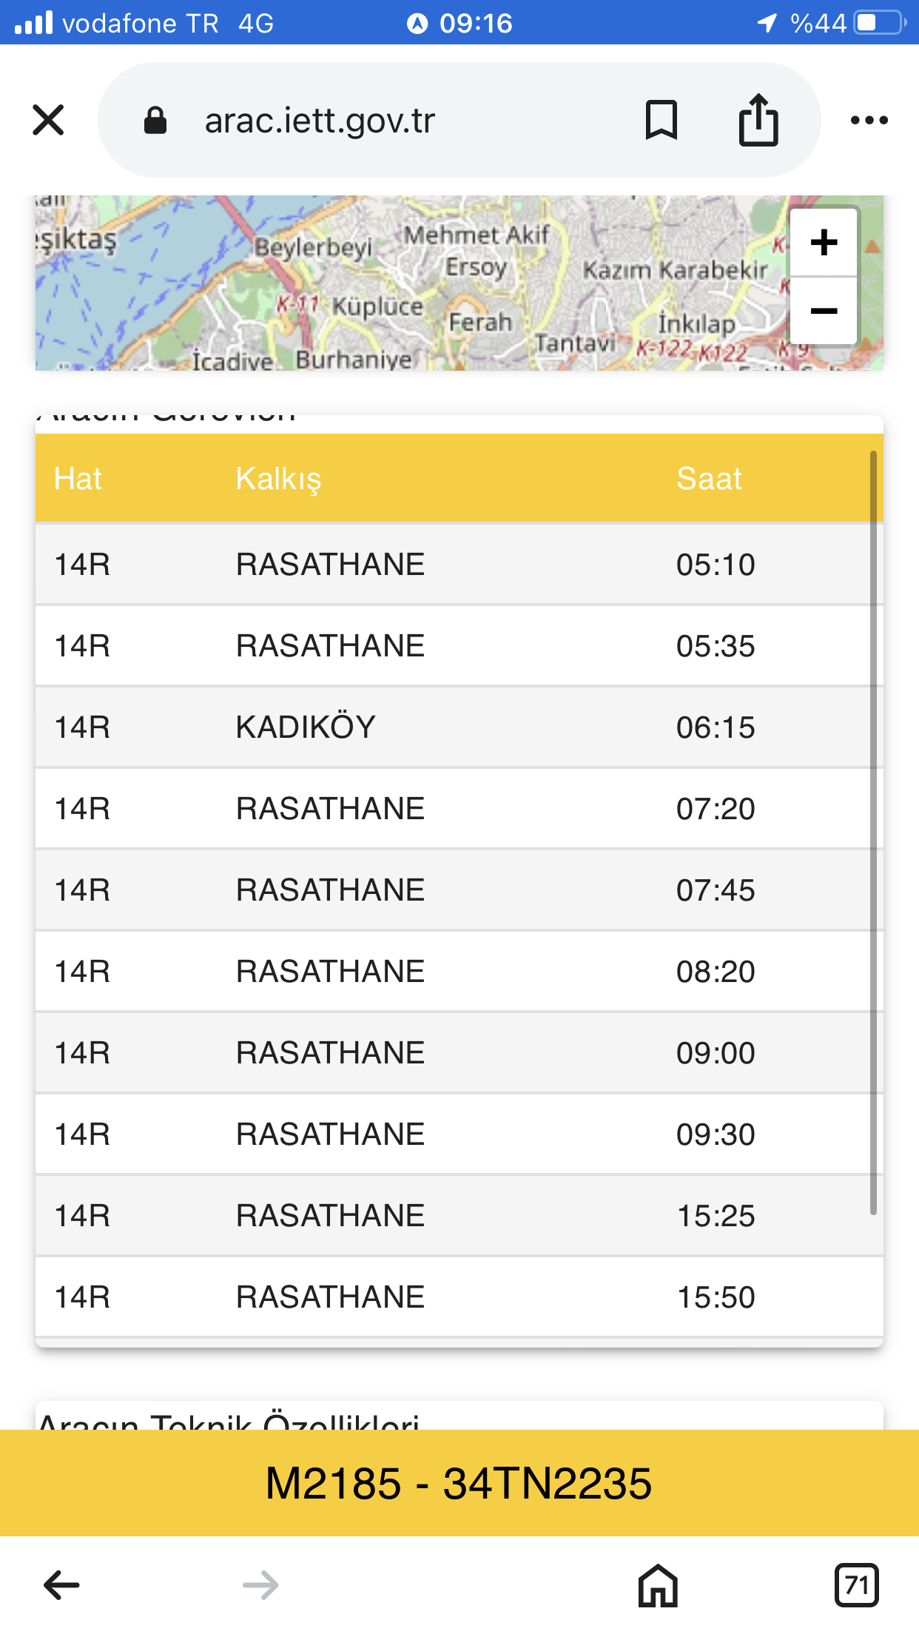Click the Hat column header
919x1634 pixels.
point(78,479)
